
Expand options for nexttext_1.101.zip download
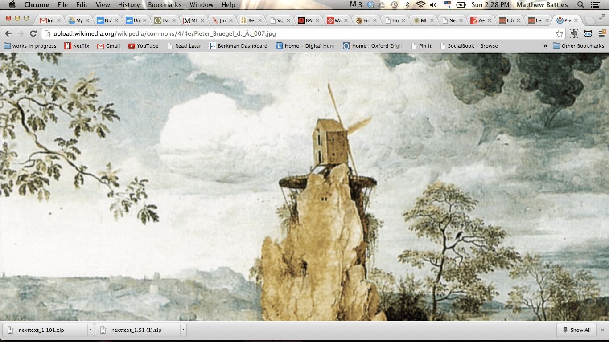91,330
